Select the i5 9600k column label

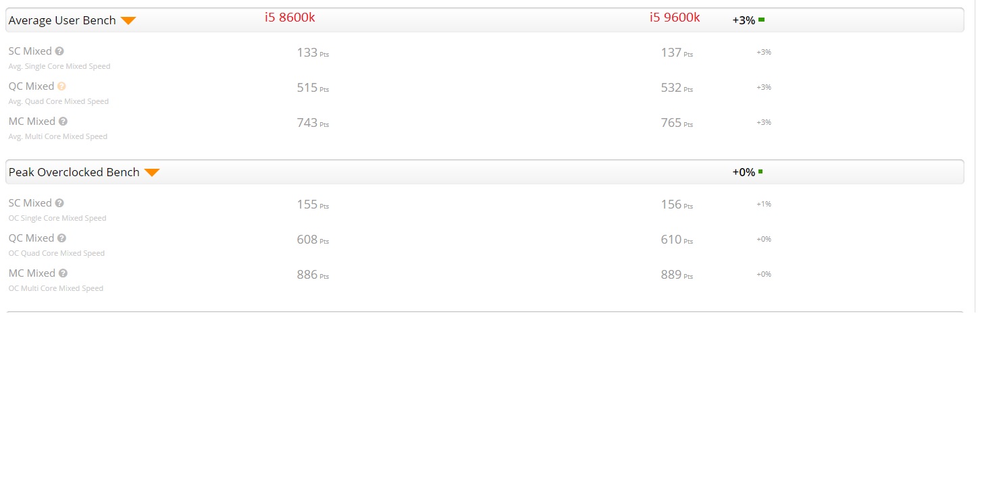[675, 18]
